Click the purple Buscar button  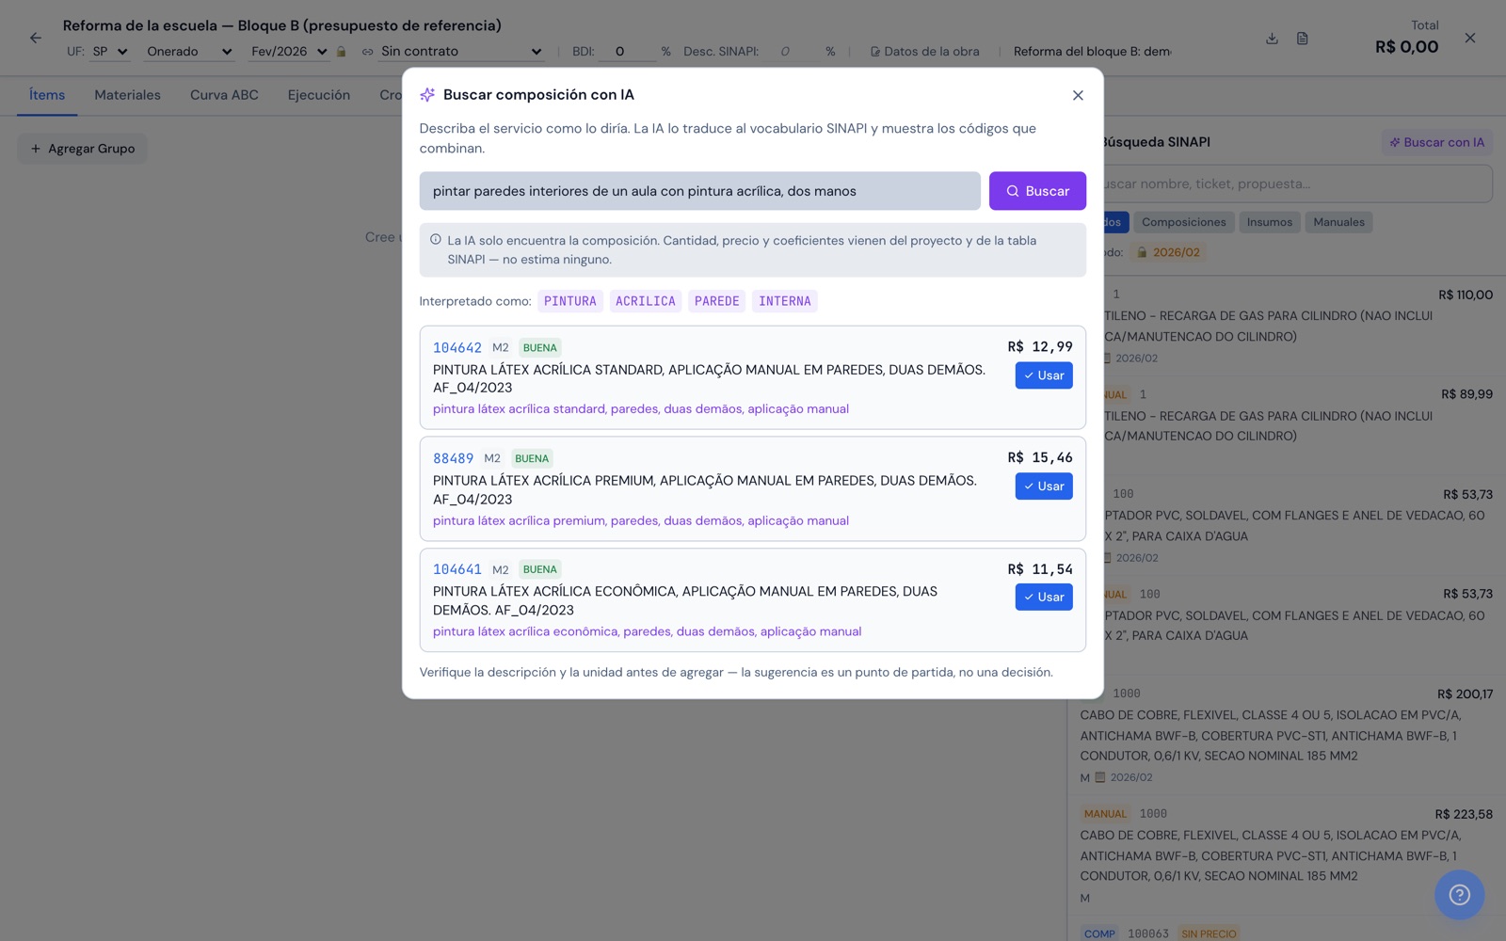tap(1037, 191)
